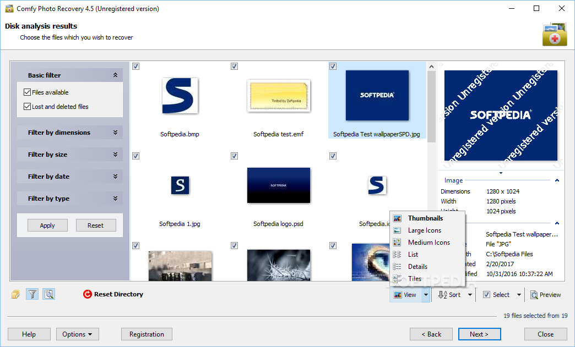Open the Select dropdown arrow

(x=519, y=295)
